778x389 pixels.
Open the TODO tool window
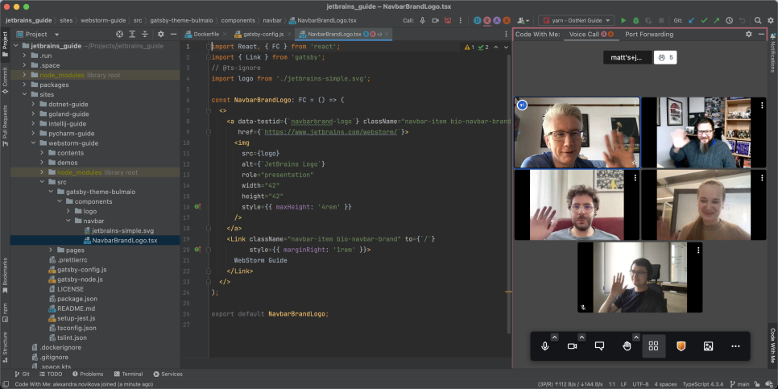pos(50,375)
